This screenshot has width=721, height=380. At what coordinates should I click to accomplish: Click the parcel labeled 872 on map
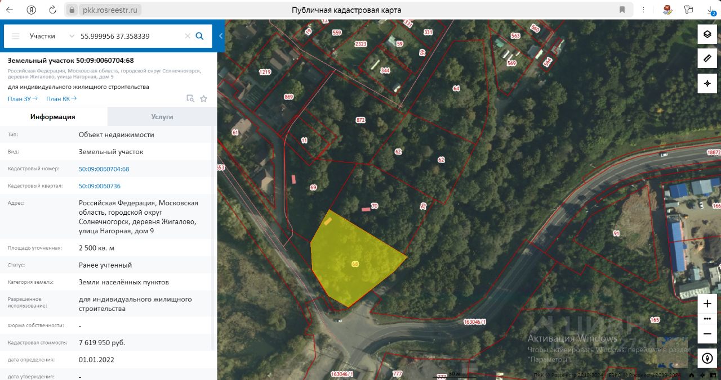tap(360, 120)
